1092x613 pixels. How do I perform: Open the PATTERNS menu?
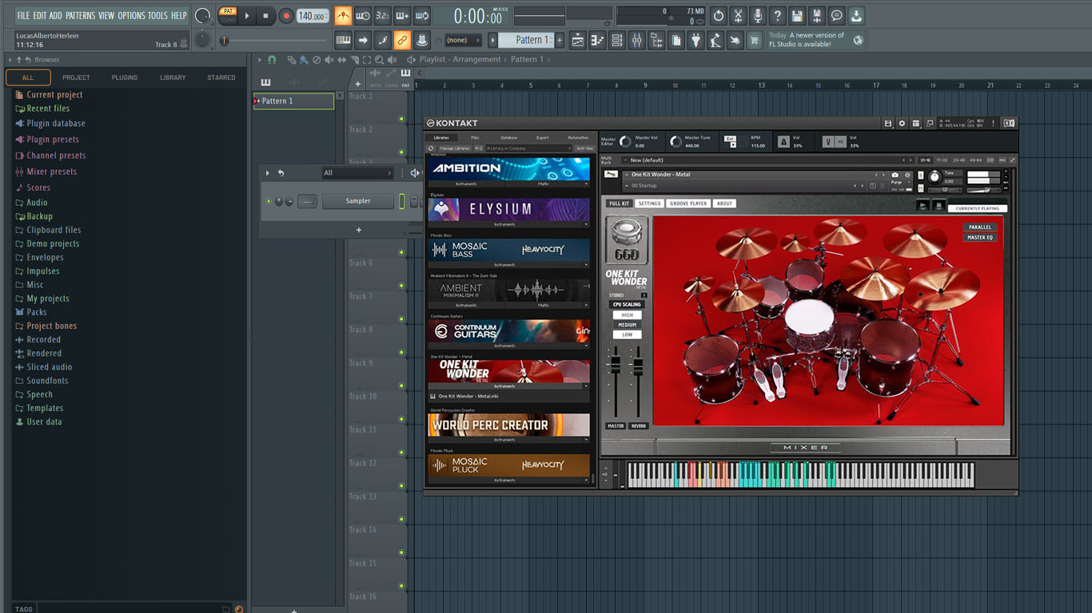tap(80, 15)
